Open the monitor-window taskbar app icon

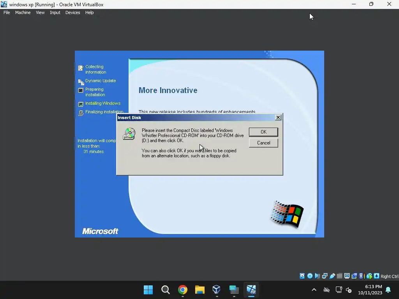pyautogui.click(x=234, y=290)
